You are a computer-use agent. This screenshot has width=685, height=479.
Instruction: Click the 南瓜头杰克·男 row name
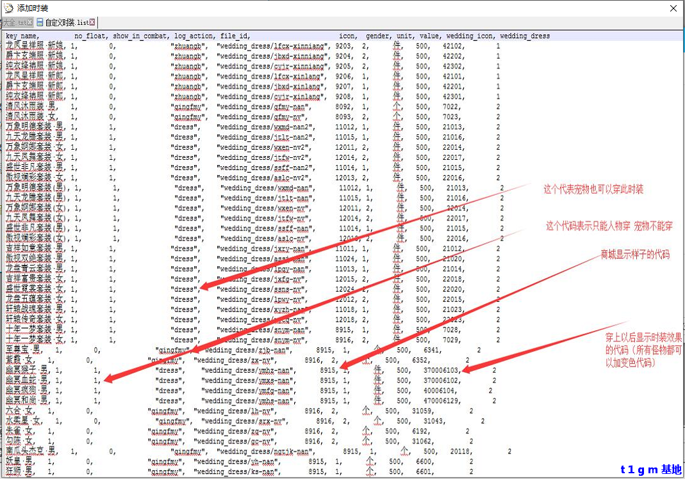(x=30, y=452)
